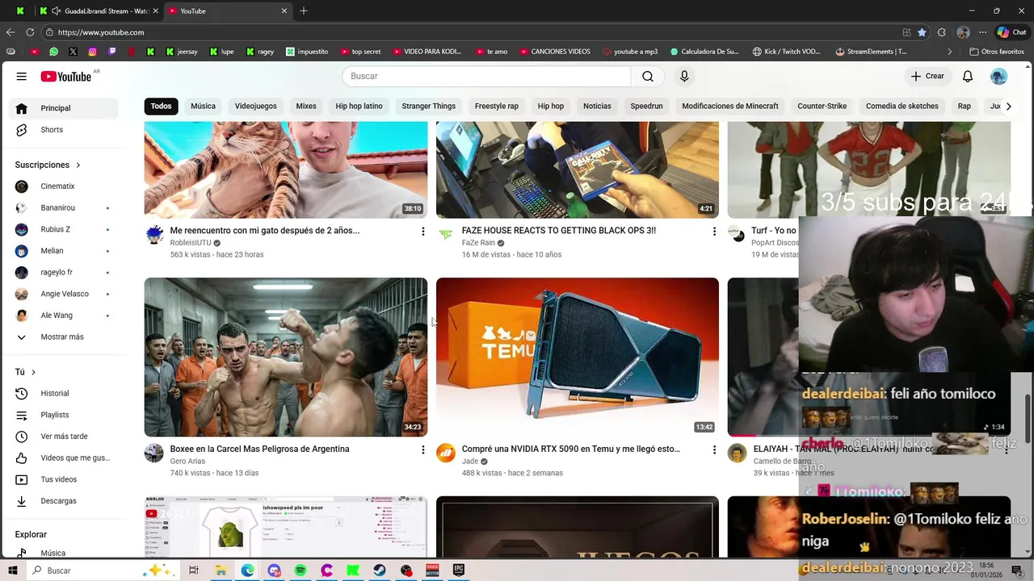Open Ale Wang subscription channel
Screen dimensions: 1034x581
point(65,316)
